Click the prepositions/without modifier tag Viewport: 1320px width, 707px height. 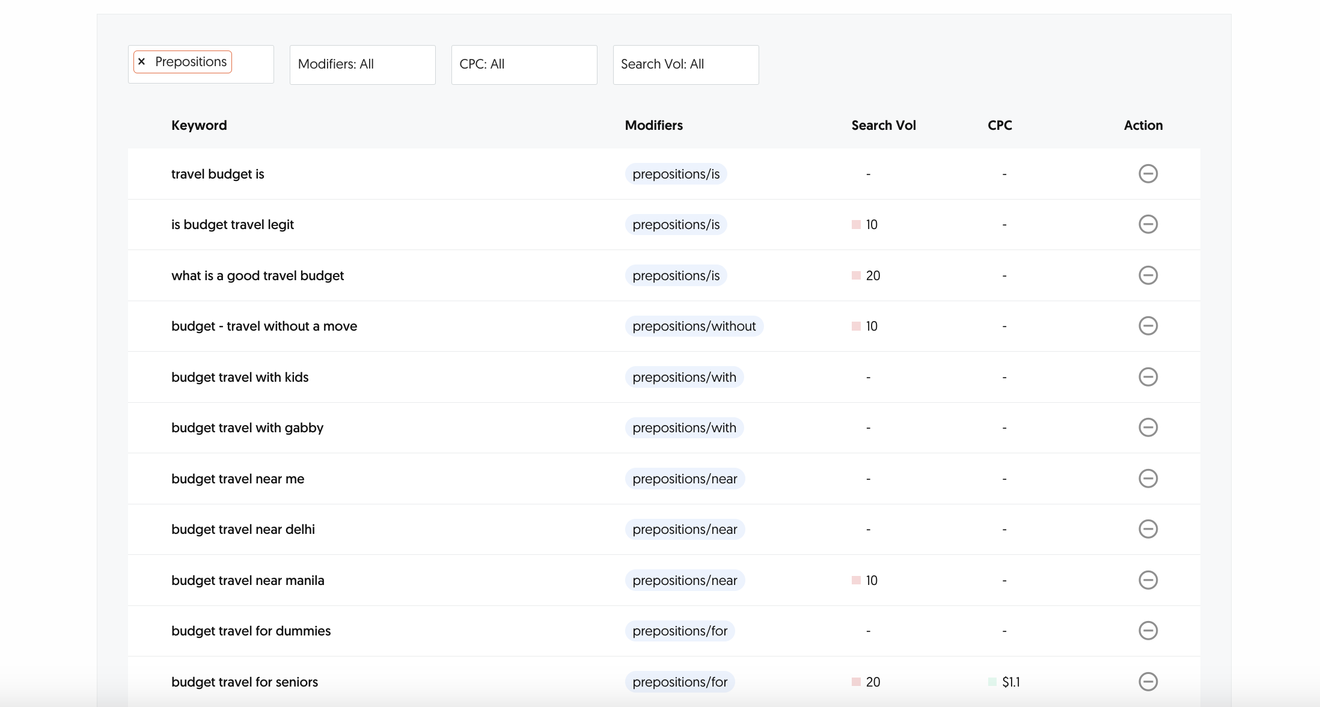pos(694,326)
